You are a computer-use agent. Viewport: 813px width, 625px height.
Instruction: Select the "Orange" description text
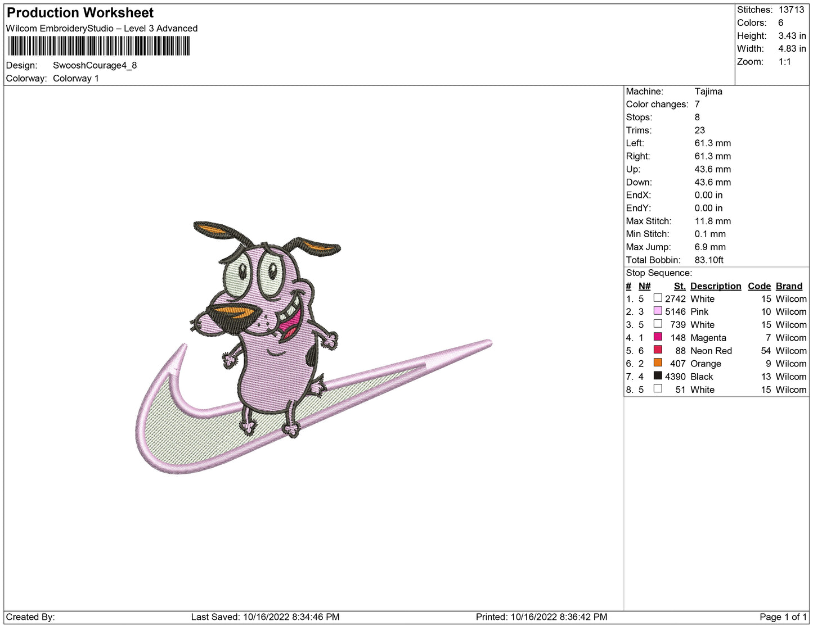point(706,364)
